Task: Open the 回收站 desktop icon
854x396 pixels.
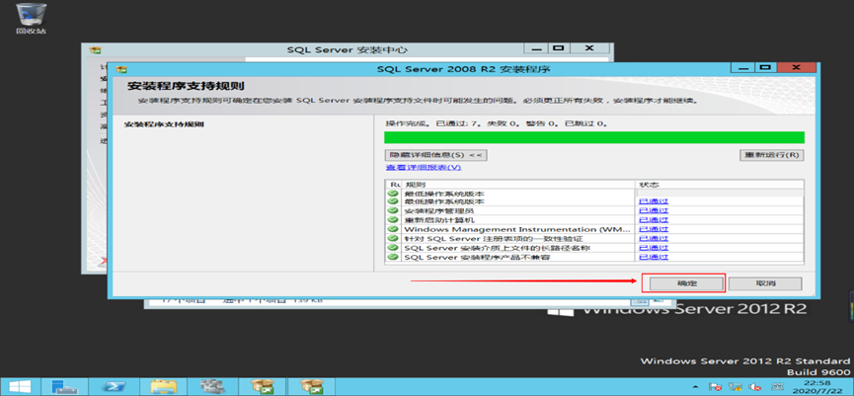Action: point(31,18)
